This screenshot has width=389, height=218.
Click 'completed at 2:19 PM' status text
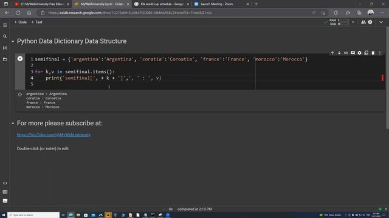click(194, 209)
